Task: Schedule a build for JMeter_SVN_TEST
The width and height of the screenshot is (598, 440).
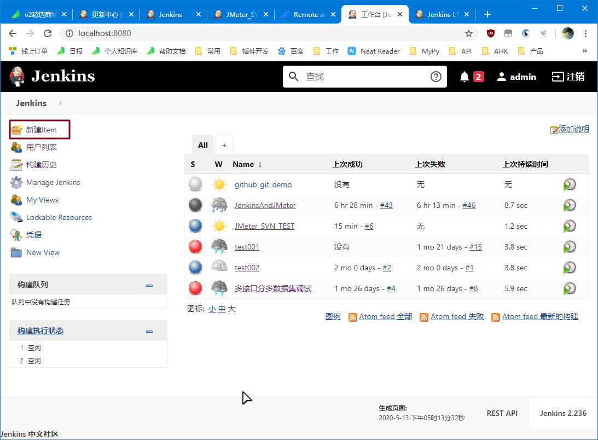Action: coord(570,227)
